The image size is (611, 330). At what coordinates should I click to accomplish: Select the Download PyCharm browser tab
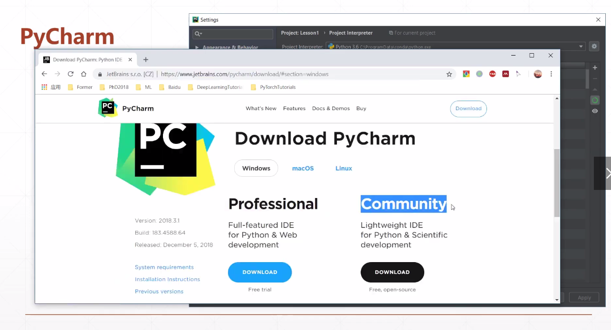point(87,60)
